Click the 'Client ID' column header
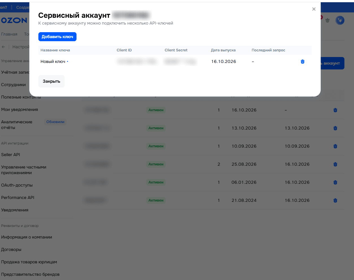The width and height of the screenshot is (354, 280). coord(124,50)
